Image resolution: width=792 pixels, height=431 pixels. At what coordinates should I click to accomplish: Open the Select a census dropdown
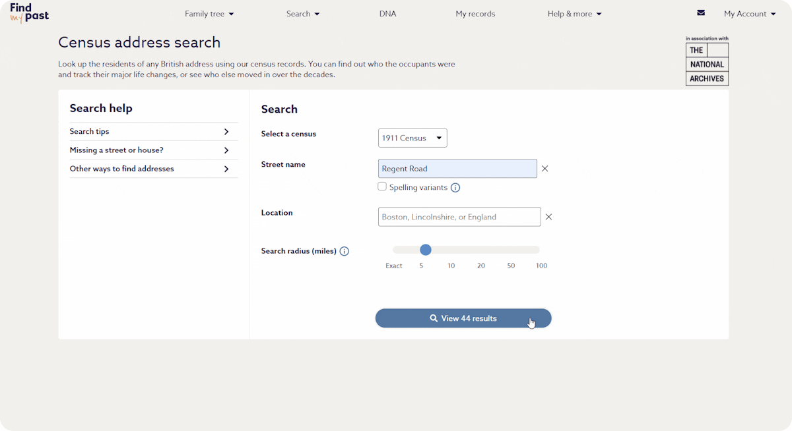coord(412,138)
